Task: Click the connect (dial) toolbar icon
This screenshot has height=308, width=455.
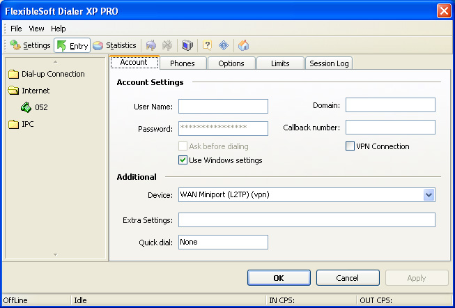Action: click(x=151, y=45)
